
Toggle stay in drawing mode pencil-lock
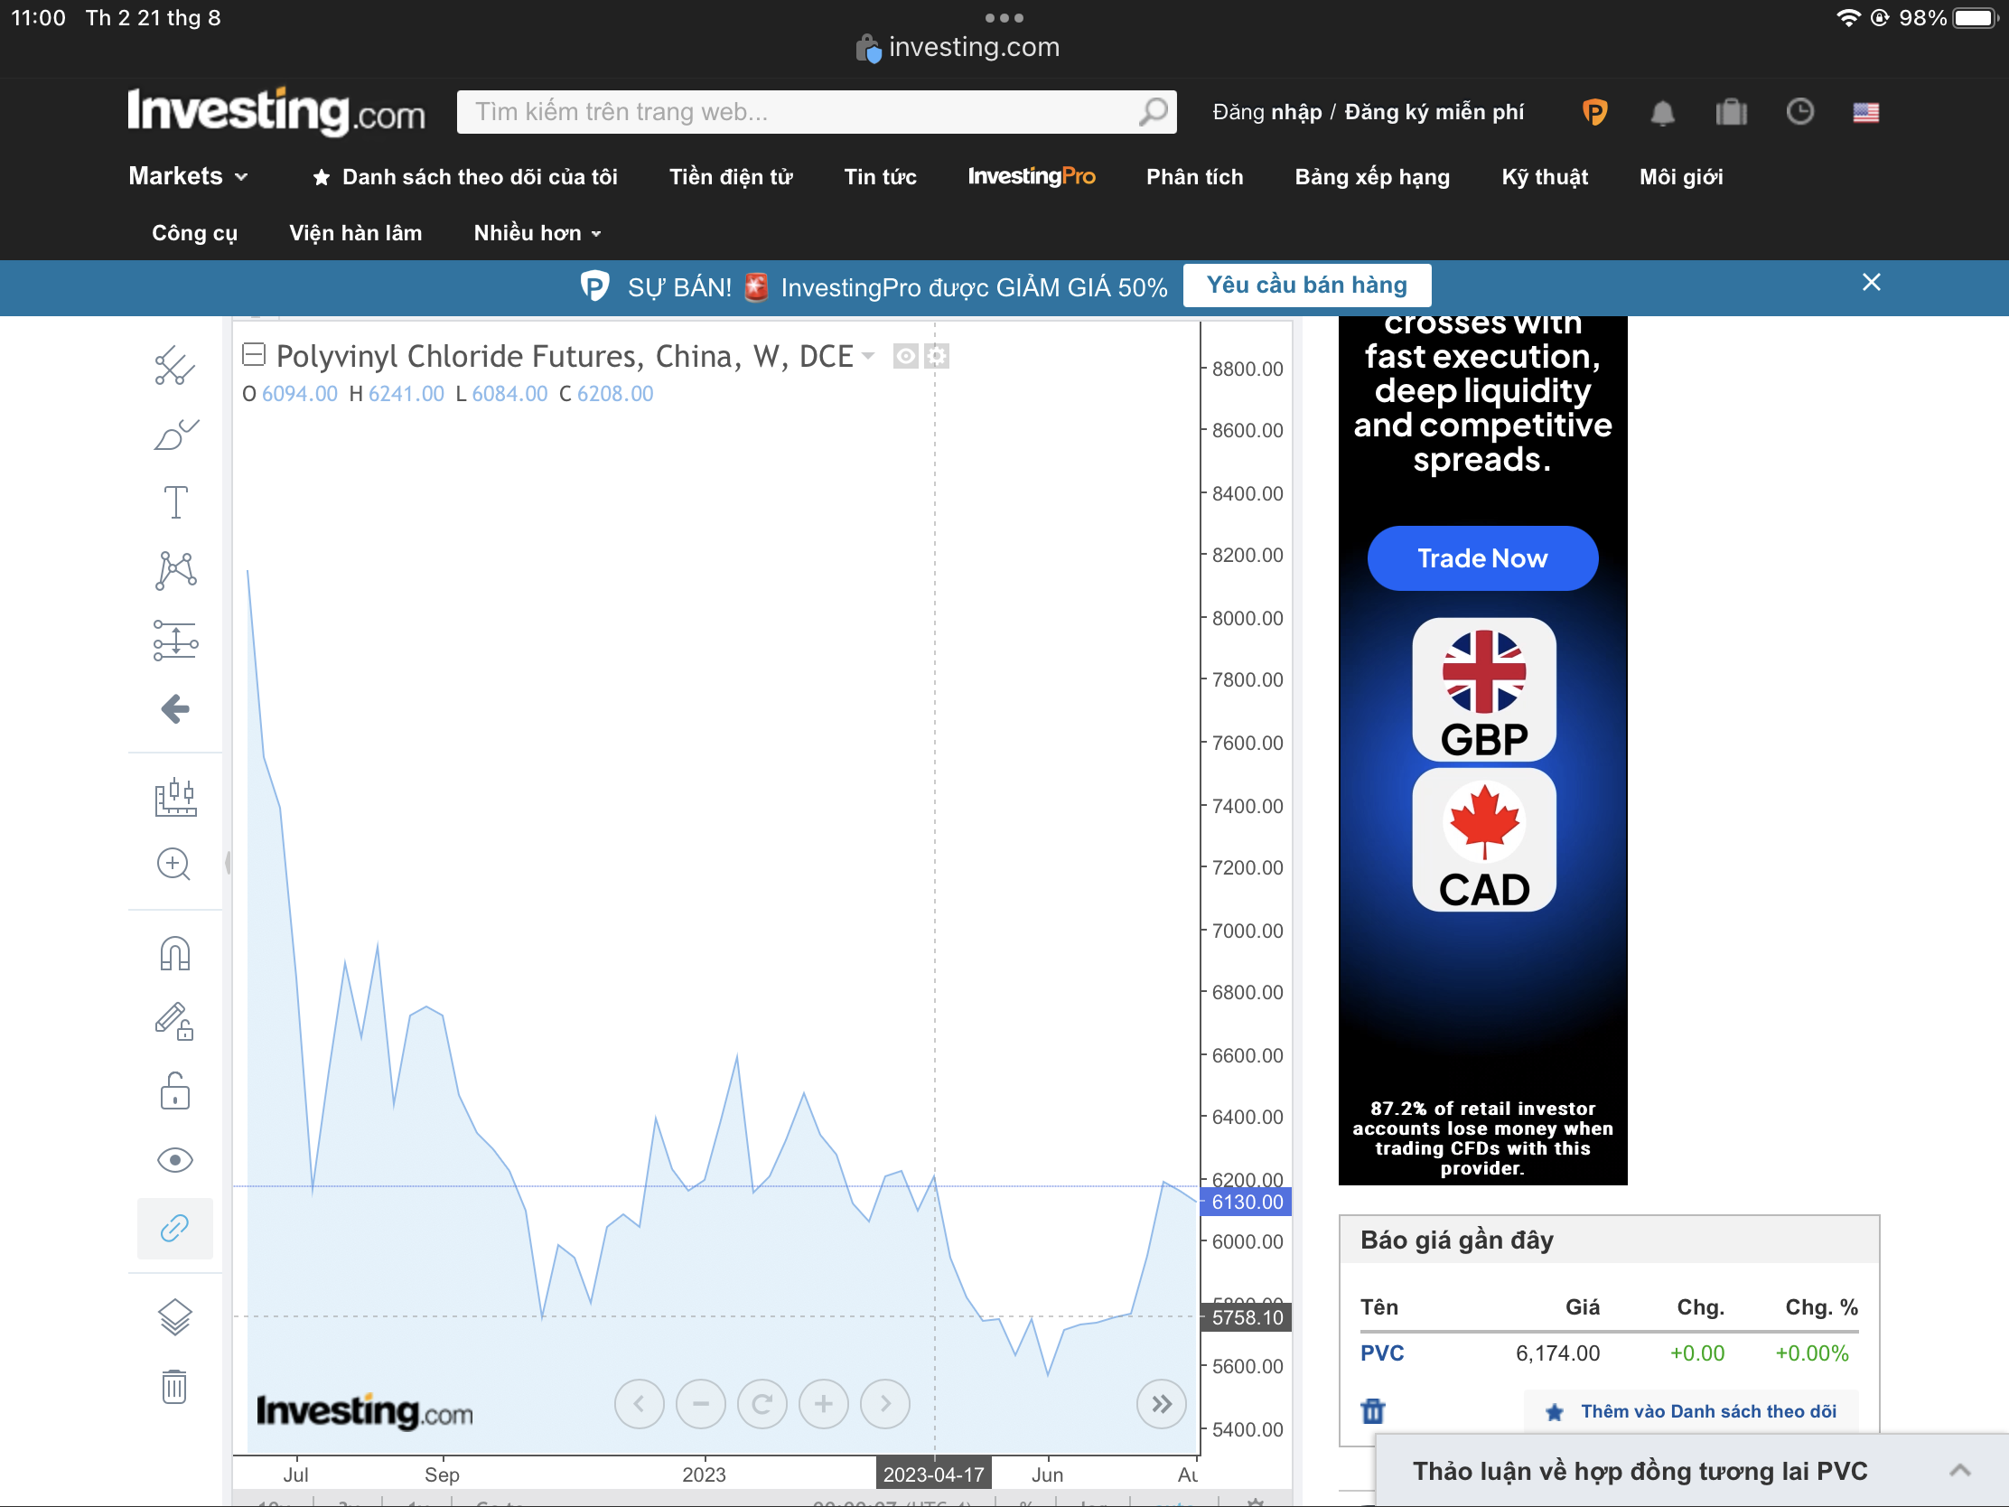[x=174, y=1022]
